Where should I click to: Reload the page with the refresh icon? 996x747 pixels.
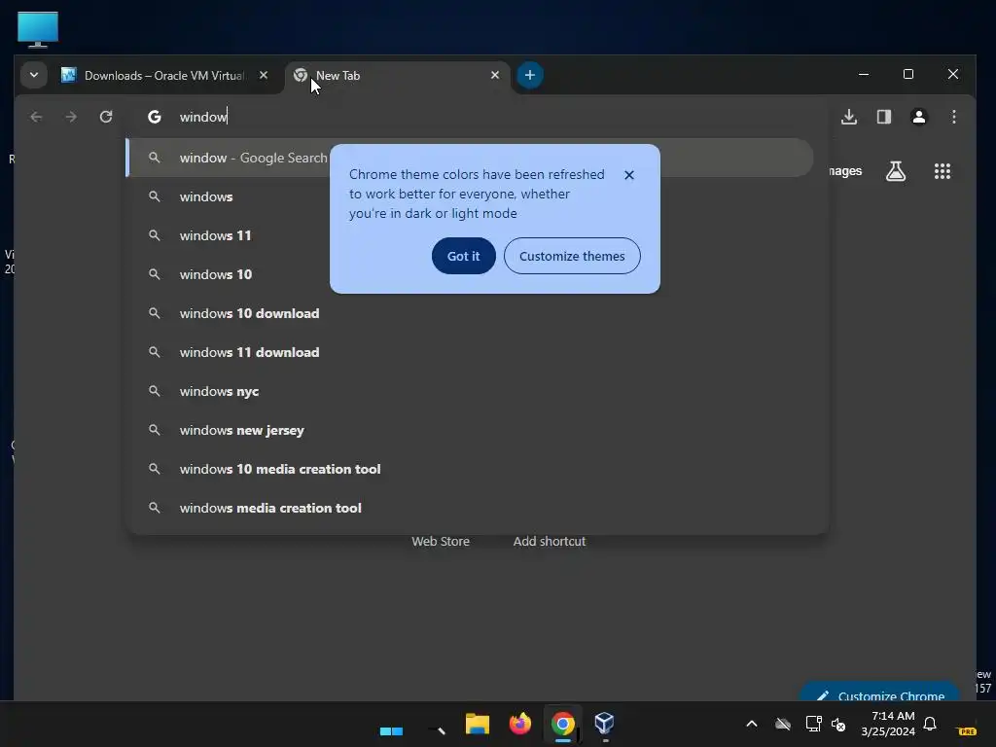pos(106,117)
